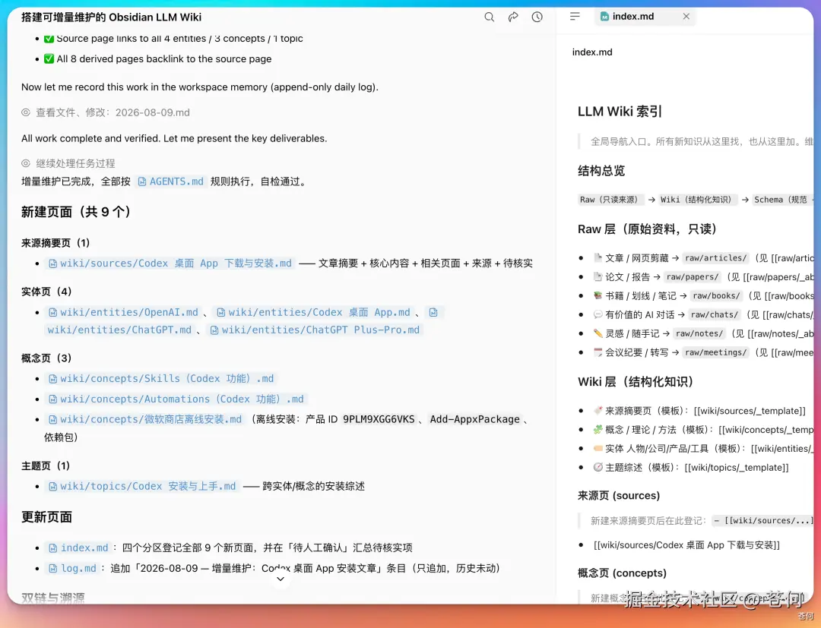
Task: Click the product ID 9PLM9XGG6VKS code text
Action: 379,419
